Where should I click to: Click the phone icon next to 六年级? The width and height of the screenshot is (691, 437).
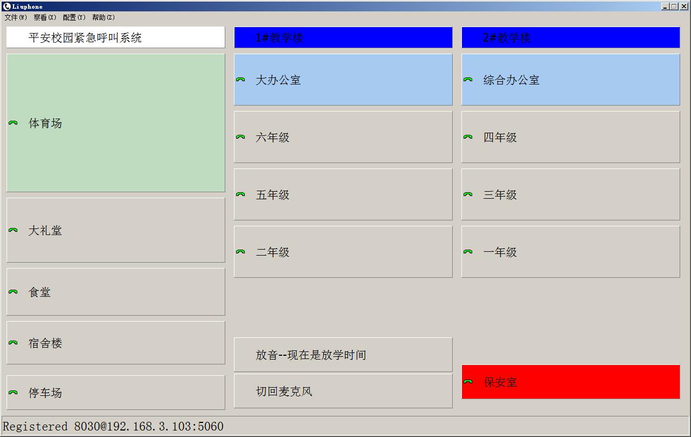coord(240,137)
